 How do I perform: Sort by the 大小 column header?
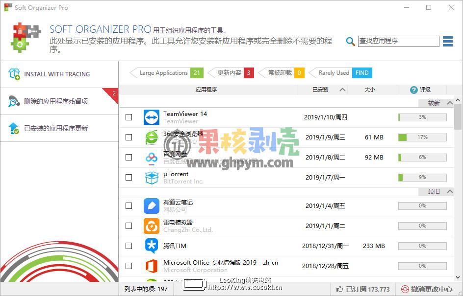coord(370,90)
